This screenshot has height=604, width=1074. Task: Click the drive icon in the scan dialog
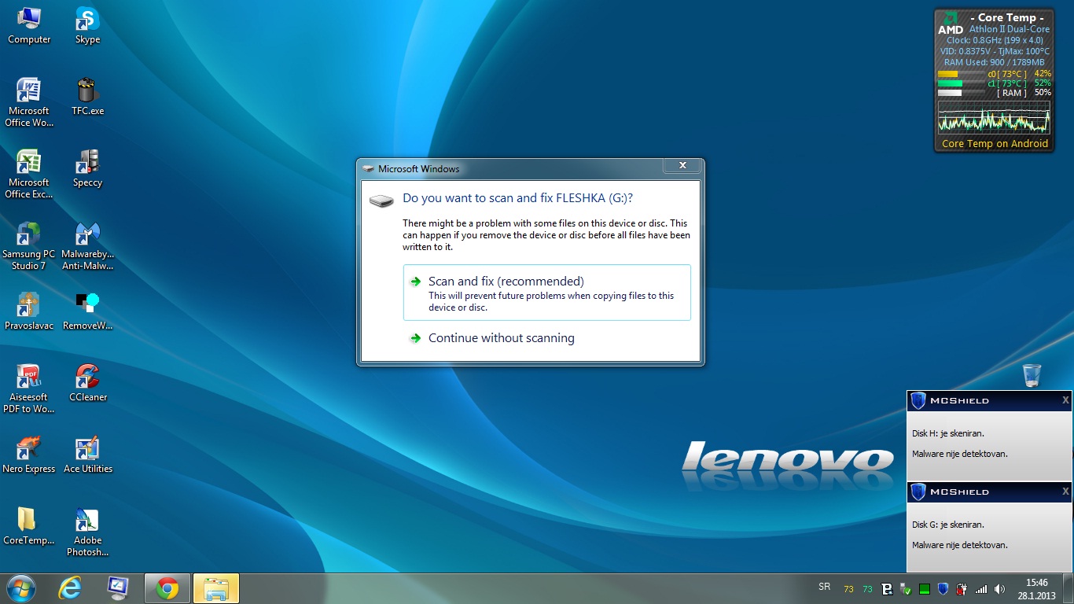[x=381, y=201]
